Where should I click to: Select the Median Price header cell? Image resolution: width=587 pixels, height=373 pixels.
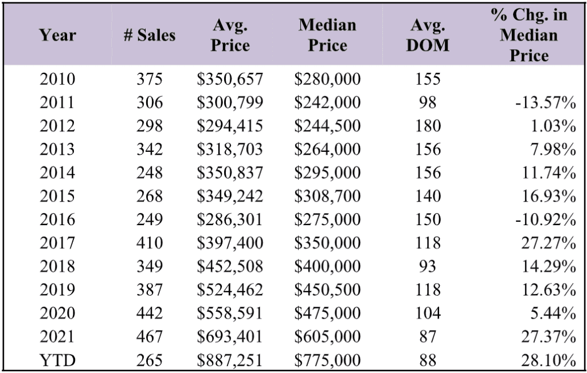tap(327, 35)
